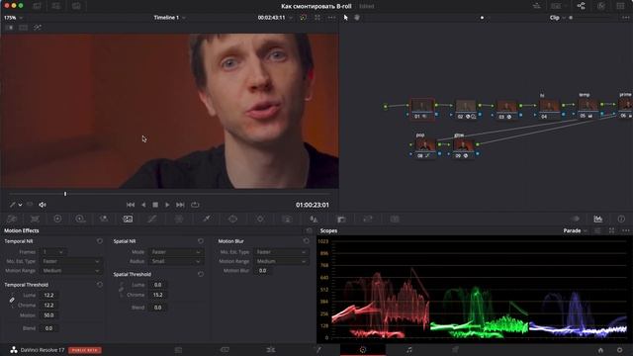Image resolution: width=633 pixels, height=356 pixels.
Task: Switch to the Fairlight page
Action: (x=408, y=350)
